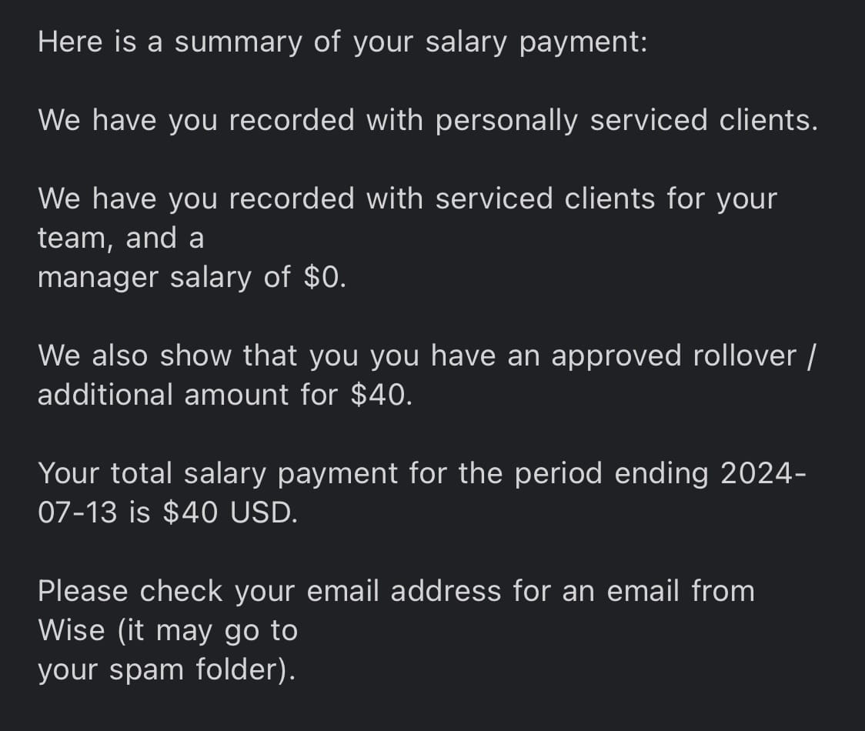Click the '$0.' manager salary amount
This screenshot has width=865, height=731.
click(x=325, y=277)
